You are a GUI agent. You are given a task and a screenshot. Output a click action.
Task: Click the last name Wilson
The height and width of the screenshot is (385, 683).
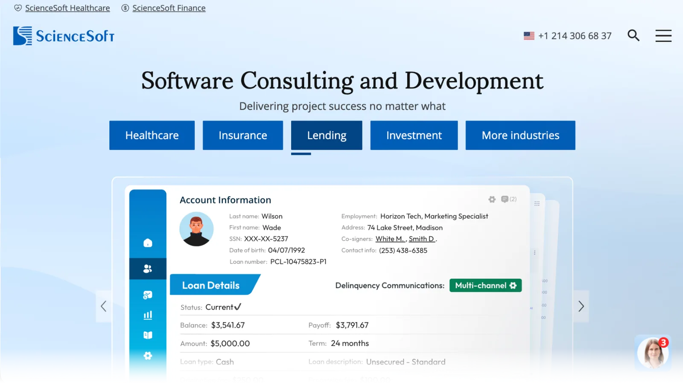(272, 216)
